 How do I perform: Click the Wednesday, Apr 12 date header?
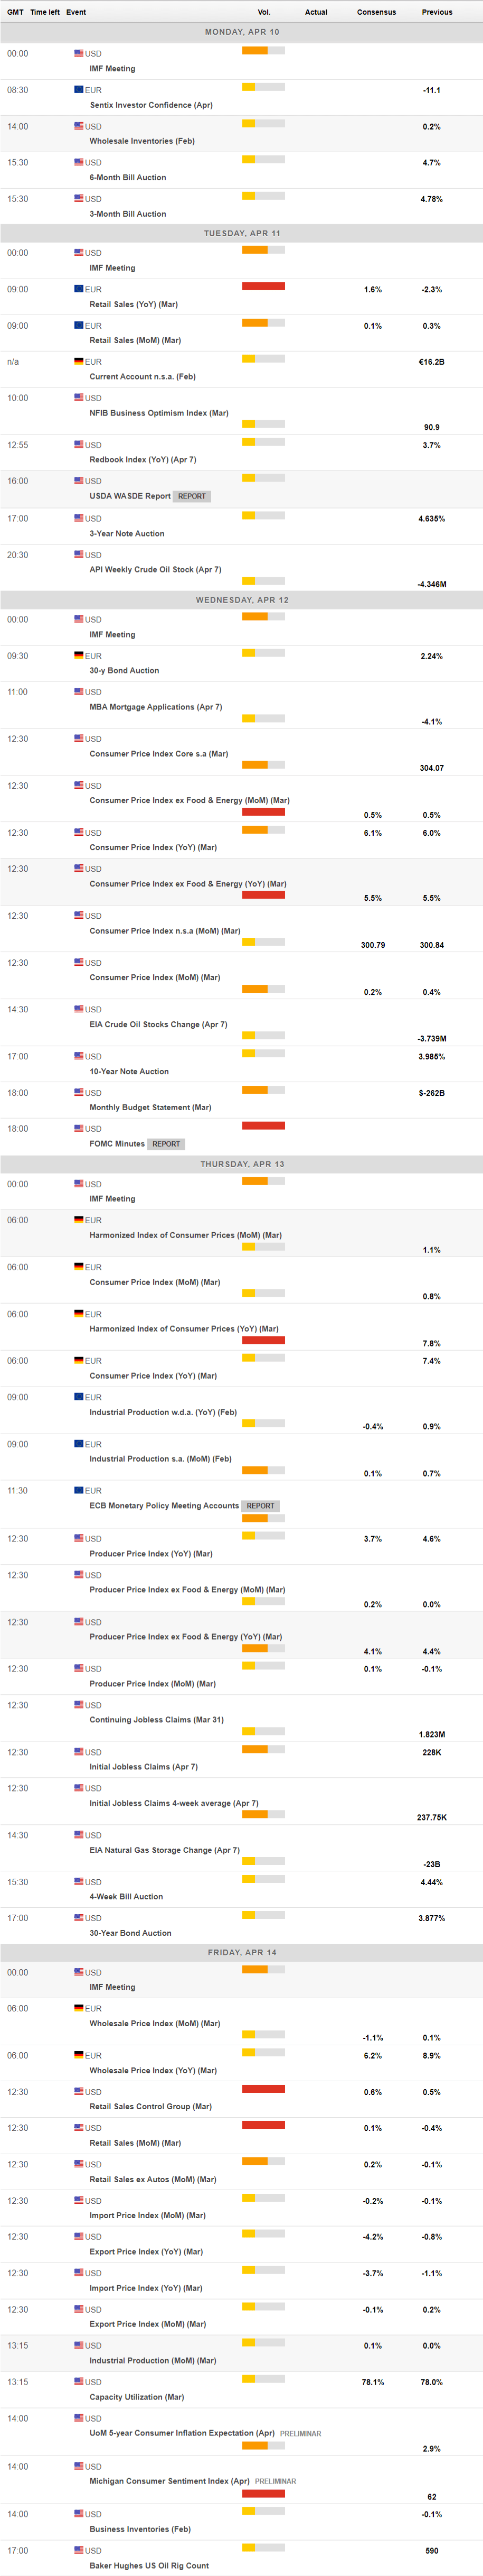pyautogui.click(x=242, y=600)
